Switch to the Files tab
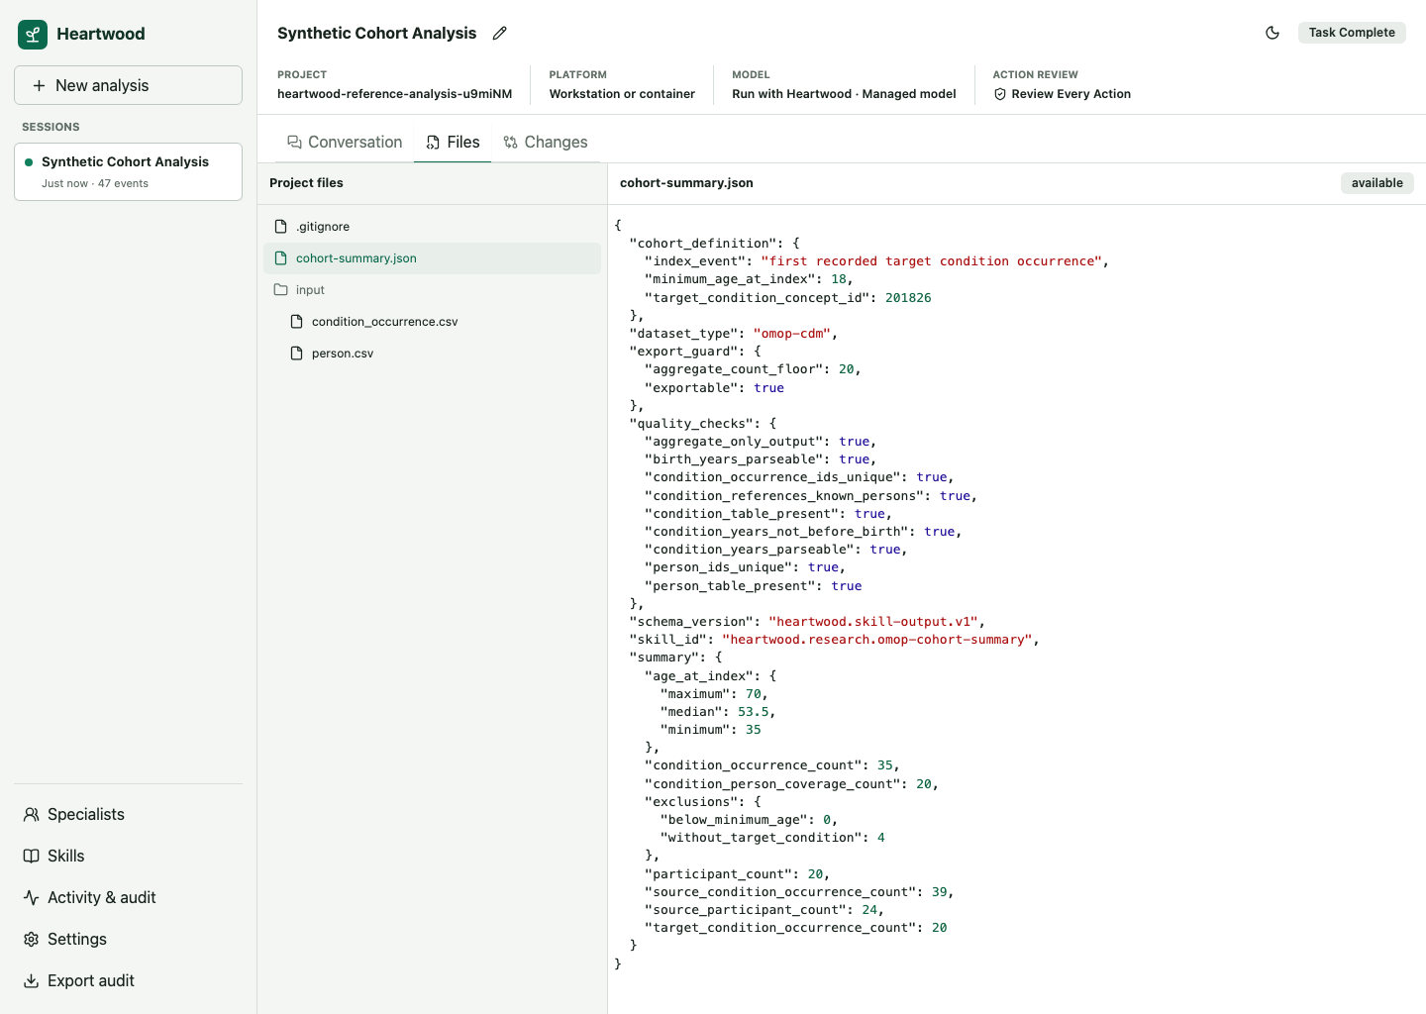The height and width of the screenshot is (1014, 1426). 453,142
